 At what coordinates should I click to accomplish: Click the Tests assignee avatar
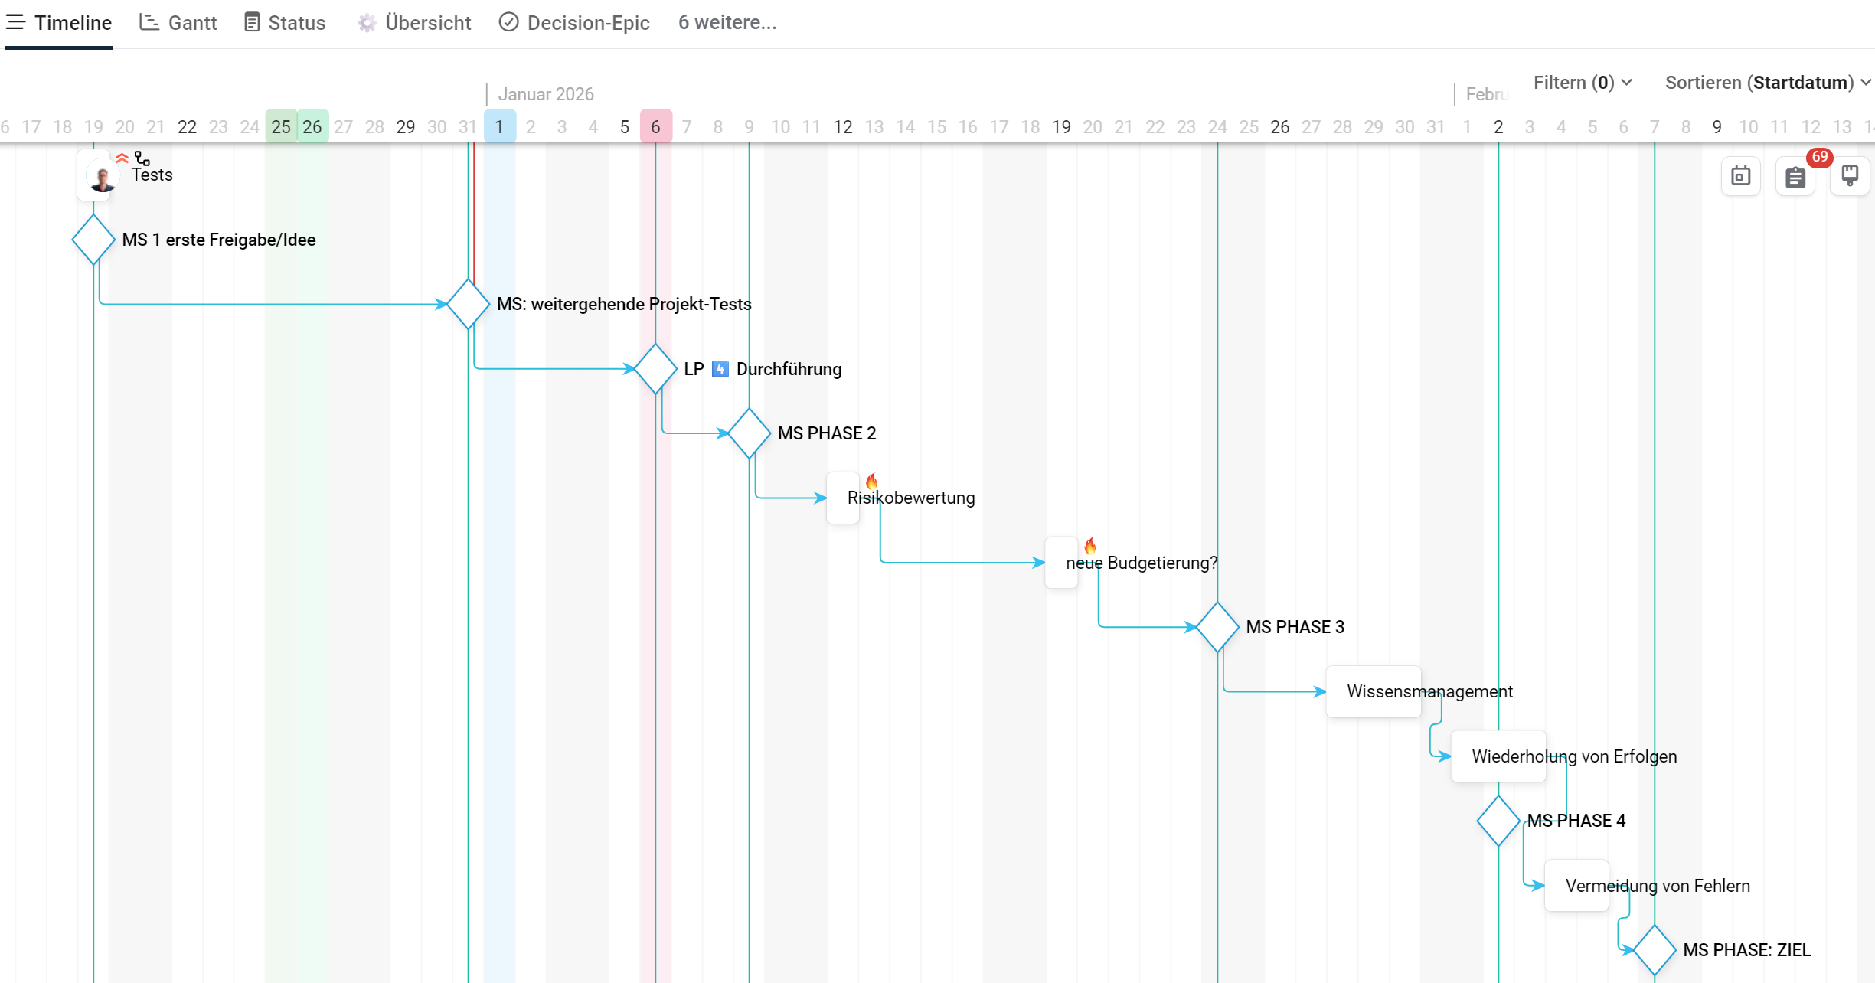[103, 178]
